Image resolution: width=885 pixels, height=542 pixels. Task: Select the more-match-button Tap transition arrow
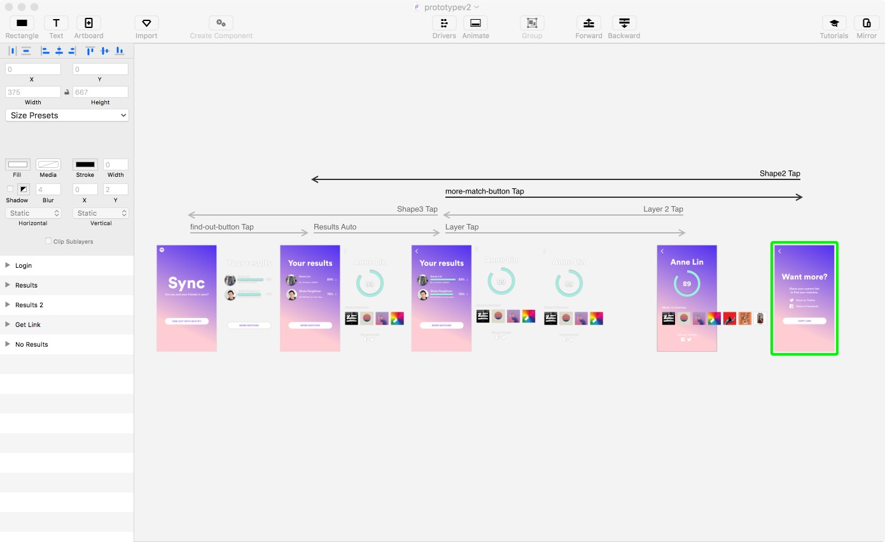(x=624, y=197)
